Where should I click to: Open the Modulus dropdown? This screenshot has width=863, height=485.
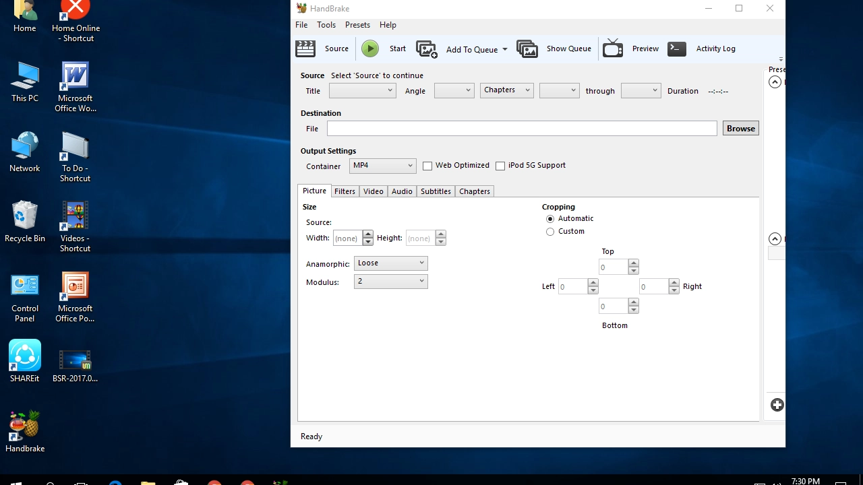(x=391, y=282)
